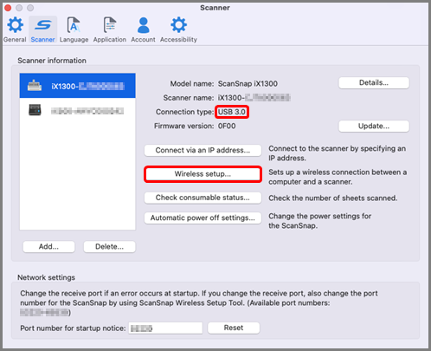Viewport: 431px width, 351px height.
Task: Click the Update... firmware button
Action: [x=374, y=126]
